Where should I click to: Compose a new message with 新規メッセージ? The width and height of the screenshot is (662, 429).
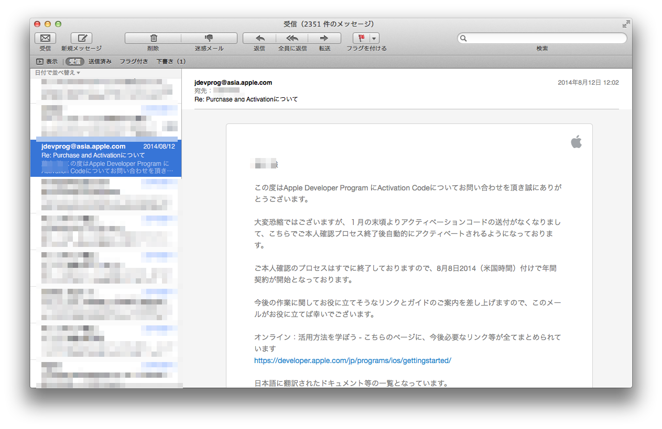[x=81, y=38]
